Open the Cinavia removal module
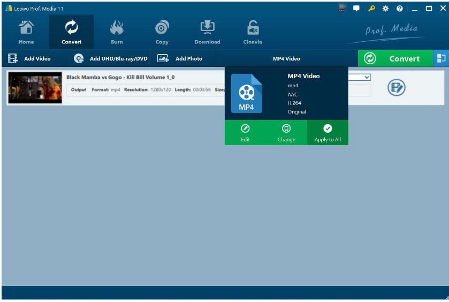 (253, 32)
